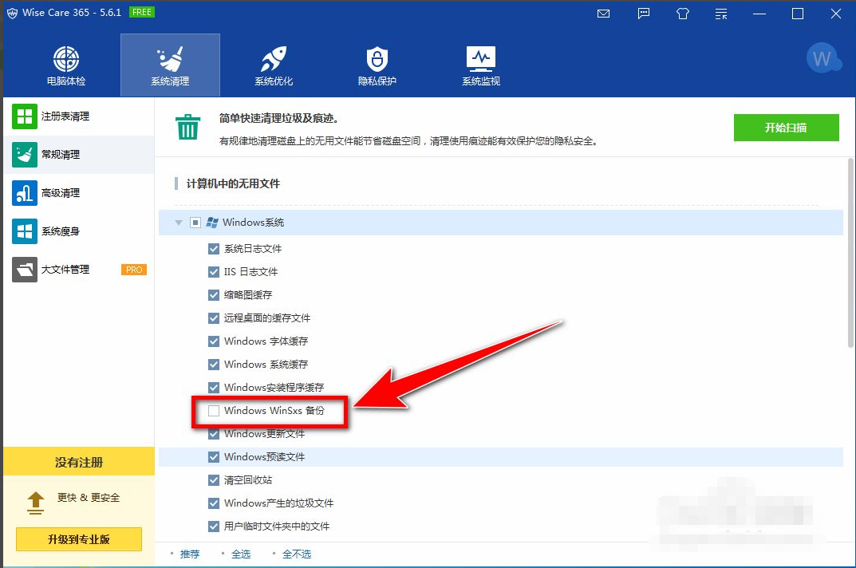
Task: Uncheck the 系统日志文件 checkbox
Action: [x=214, y=249]
